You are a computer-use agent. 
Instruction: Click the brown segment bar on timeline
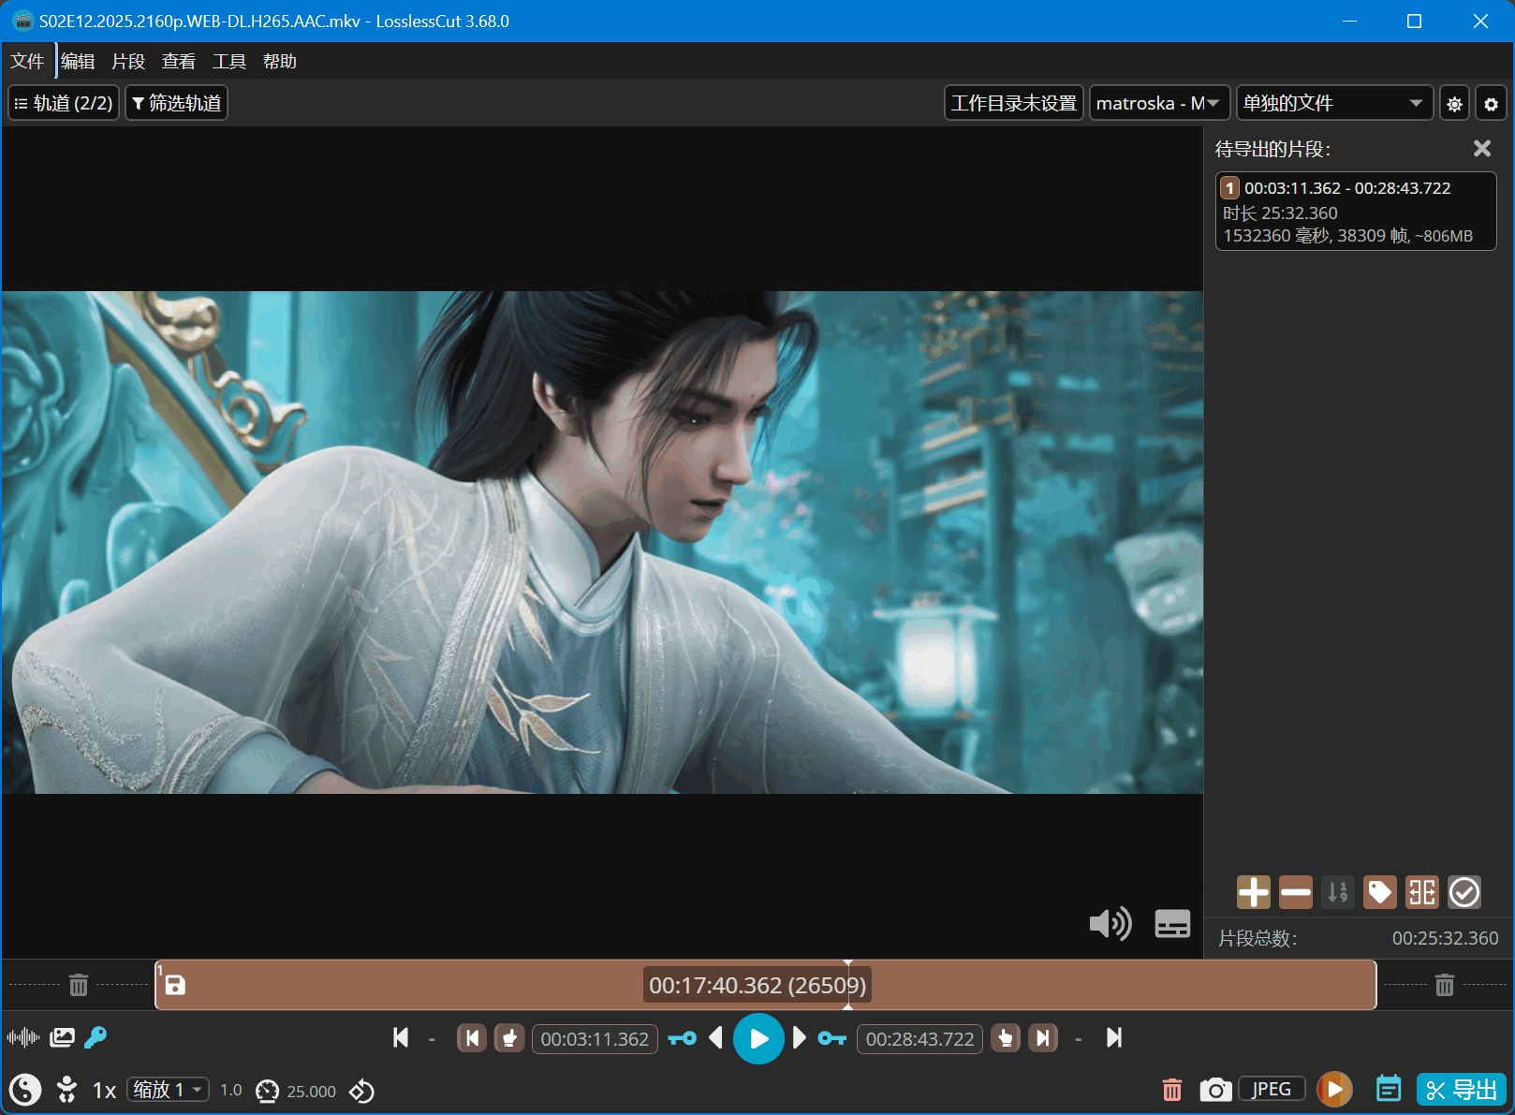pos(421,985)
